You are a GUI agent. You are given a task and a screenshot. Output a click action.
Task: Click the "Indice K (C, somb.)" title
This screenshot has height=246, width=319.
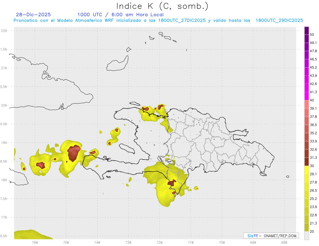(x=162, y=6)
